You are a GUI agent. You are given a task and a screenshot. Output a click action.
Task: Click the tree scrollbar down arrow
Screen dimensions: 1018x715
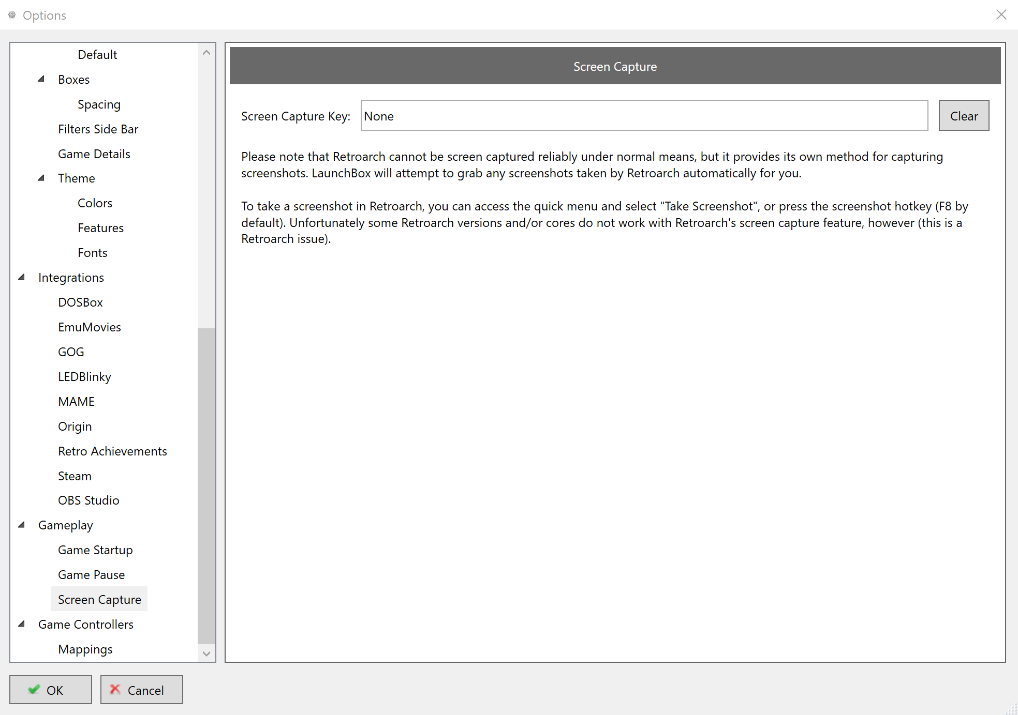(206, 653)
